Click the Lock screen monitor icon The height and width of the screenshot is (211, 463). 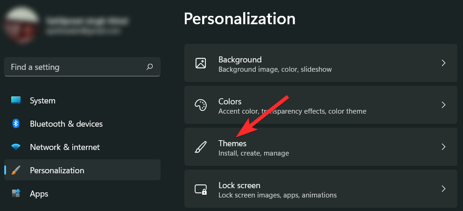click(201, 189)
